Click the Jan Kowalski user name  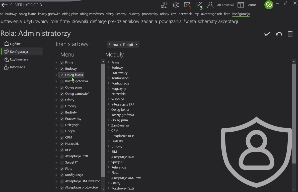coord(225,5)
